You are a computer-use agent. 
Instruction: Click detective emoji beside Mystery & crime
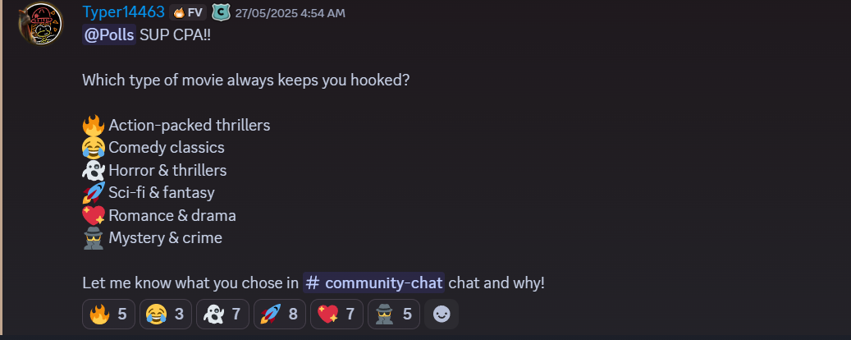(x=94, y=238)
